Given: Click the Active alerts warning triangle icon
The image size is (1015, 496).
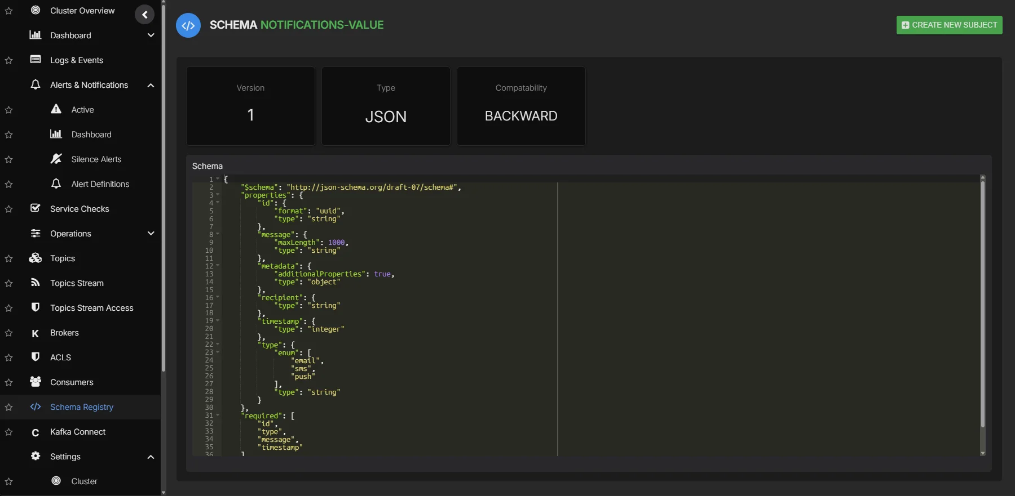Looking at the screenshot, I should 56,109.
